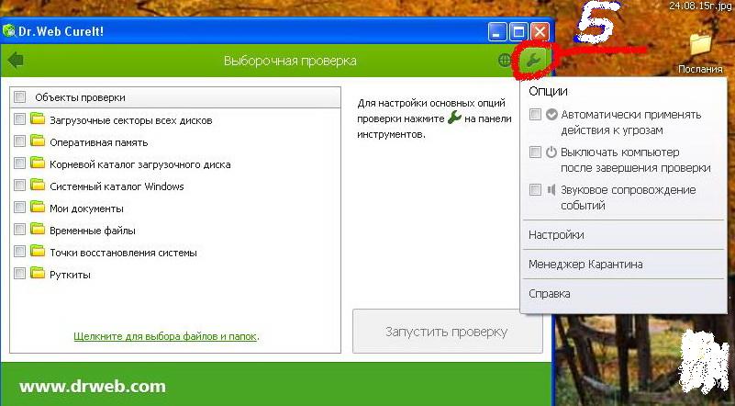Image resolution: width=735 pixels, height=406 pixels.
Task: Check Корневой каталог загрузочного диска
Action: [19, 163]
